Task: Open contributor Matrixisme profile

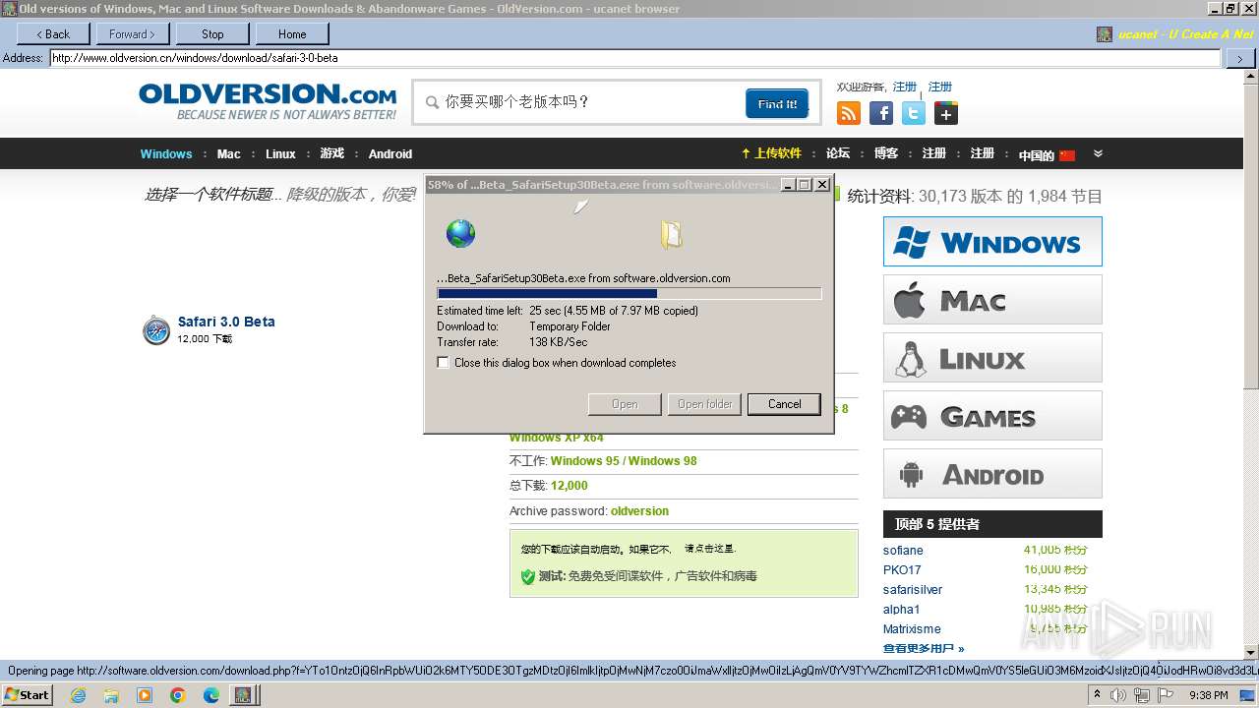Action: tap(912, 629)
